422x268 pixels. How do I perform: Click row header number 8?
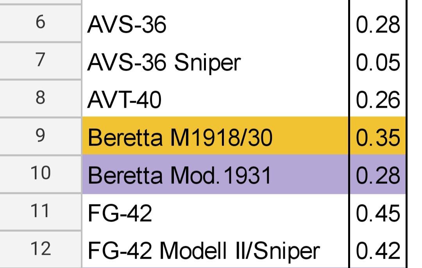click(x=40, y=98)
